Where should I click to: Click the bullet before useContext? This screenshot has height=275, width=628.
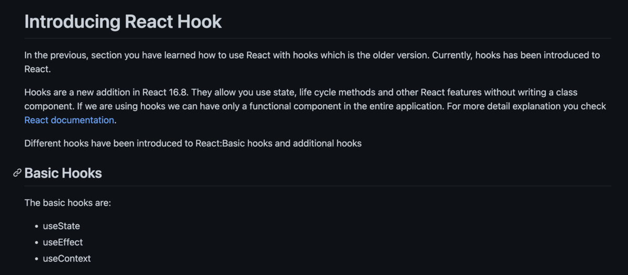[x=37, y=259]
